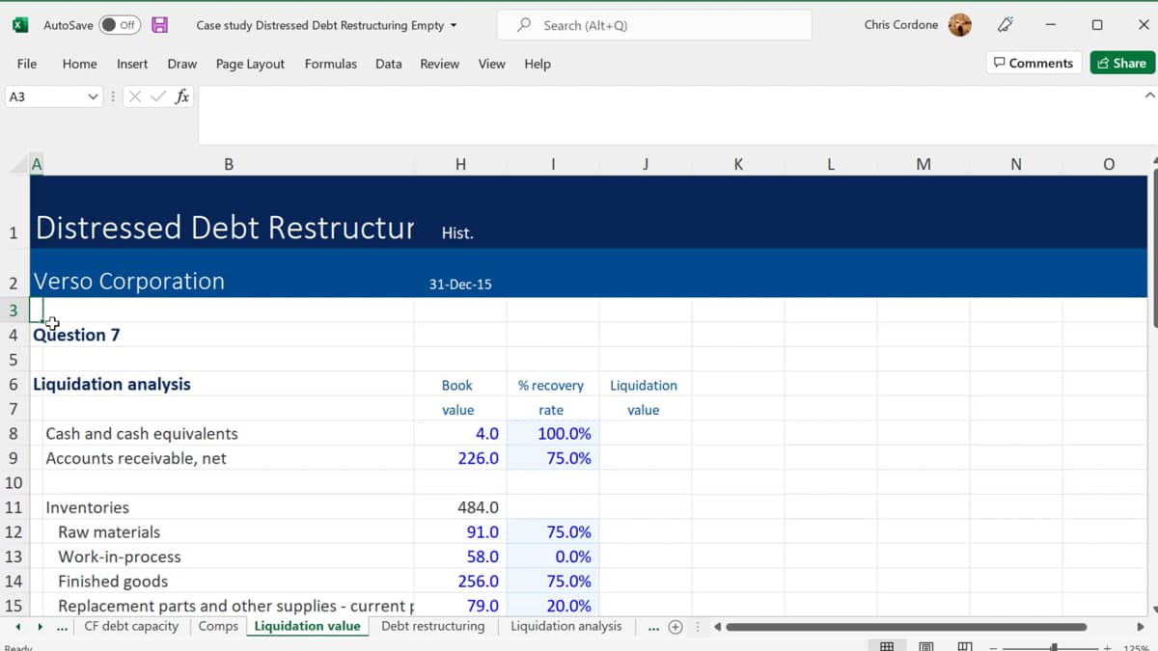
Task: Expand the Name Box dropdown arrow
Action: pos(93,96)
